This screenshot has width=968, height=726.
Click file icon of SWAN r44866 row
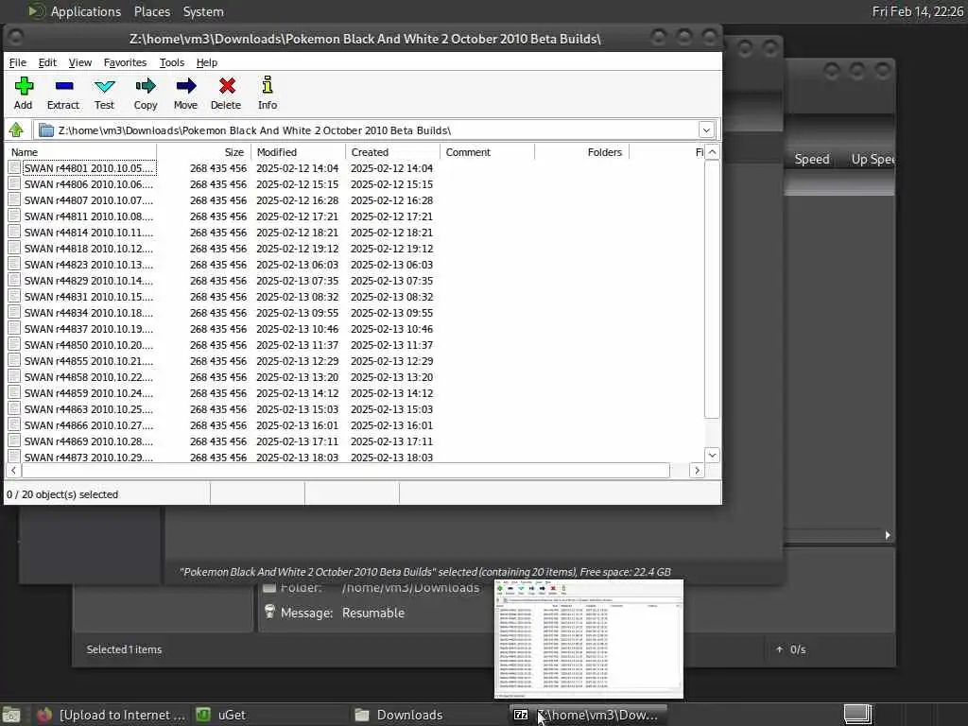point(15,424)
